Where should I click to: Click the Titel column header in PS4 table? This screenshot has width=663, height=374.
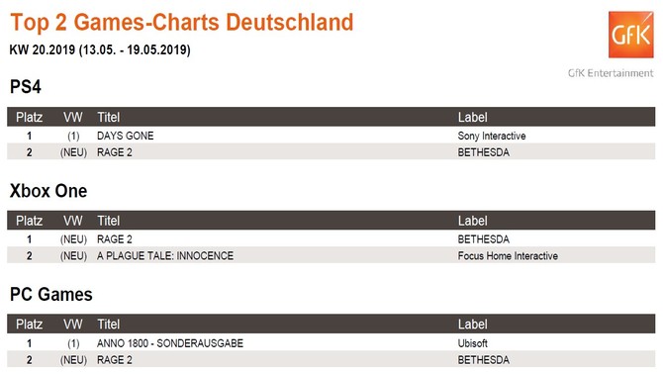point(108,117)
